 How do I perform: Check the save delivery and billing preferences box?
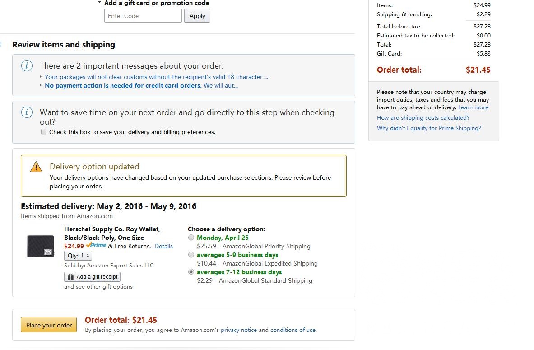(x=44, y=132)
